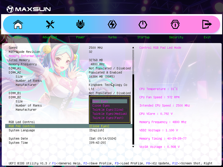Click the Intended CPU Speed reading
The image size is (223, 167).
coord(164,105)
